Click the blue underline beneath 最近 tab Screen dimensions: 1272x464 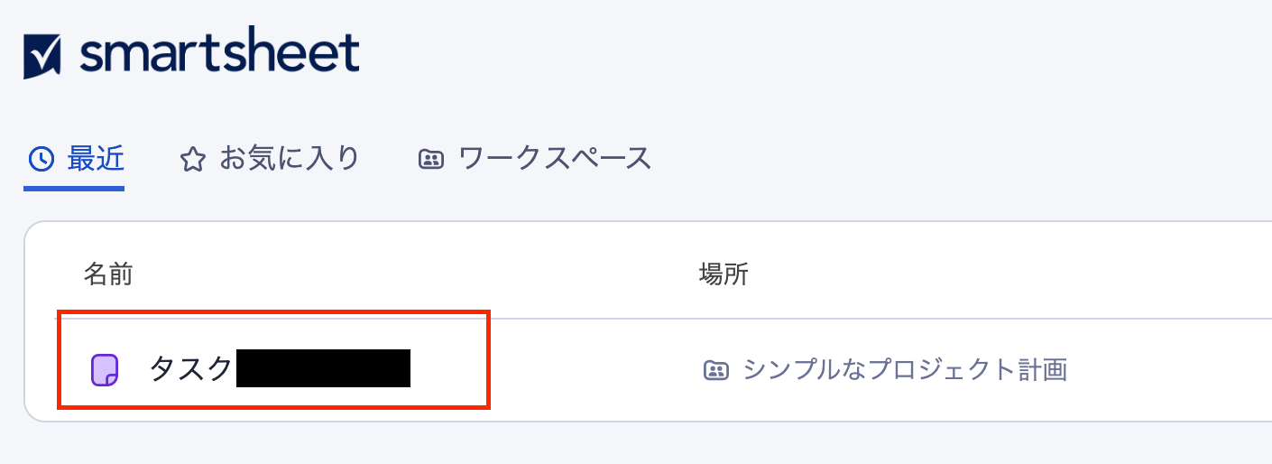pyautogui.click(x=74, y=189)
